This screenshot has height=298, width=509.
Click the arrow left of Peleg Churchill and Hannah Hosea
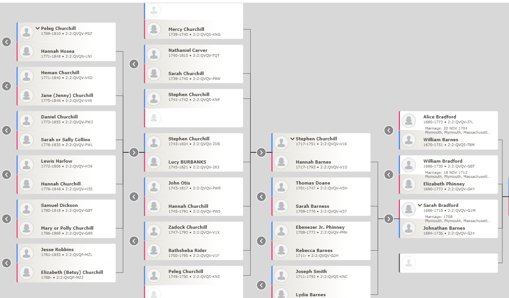(x=7, y=42)
